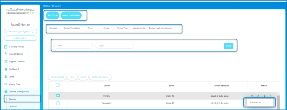Click Courses in the breadcrumb
The image size is (287, 110).
click(x=57, y=6)
